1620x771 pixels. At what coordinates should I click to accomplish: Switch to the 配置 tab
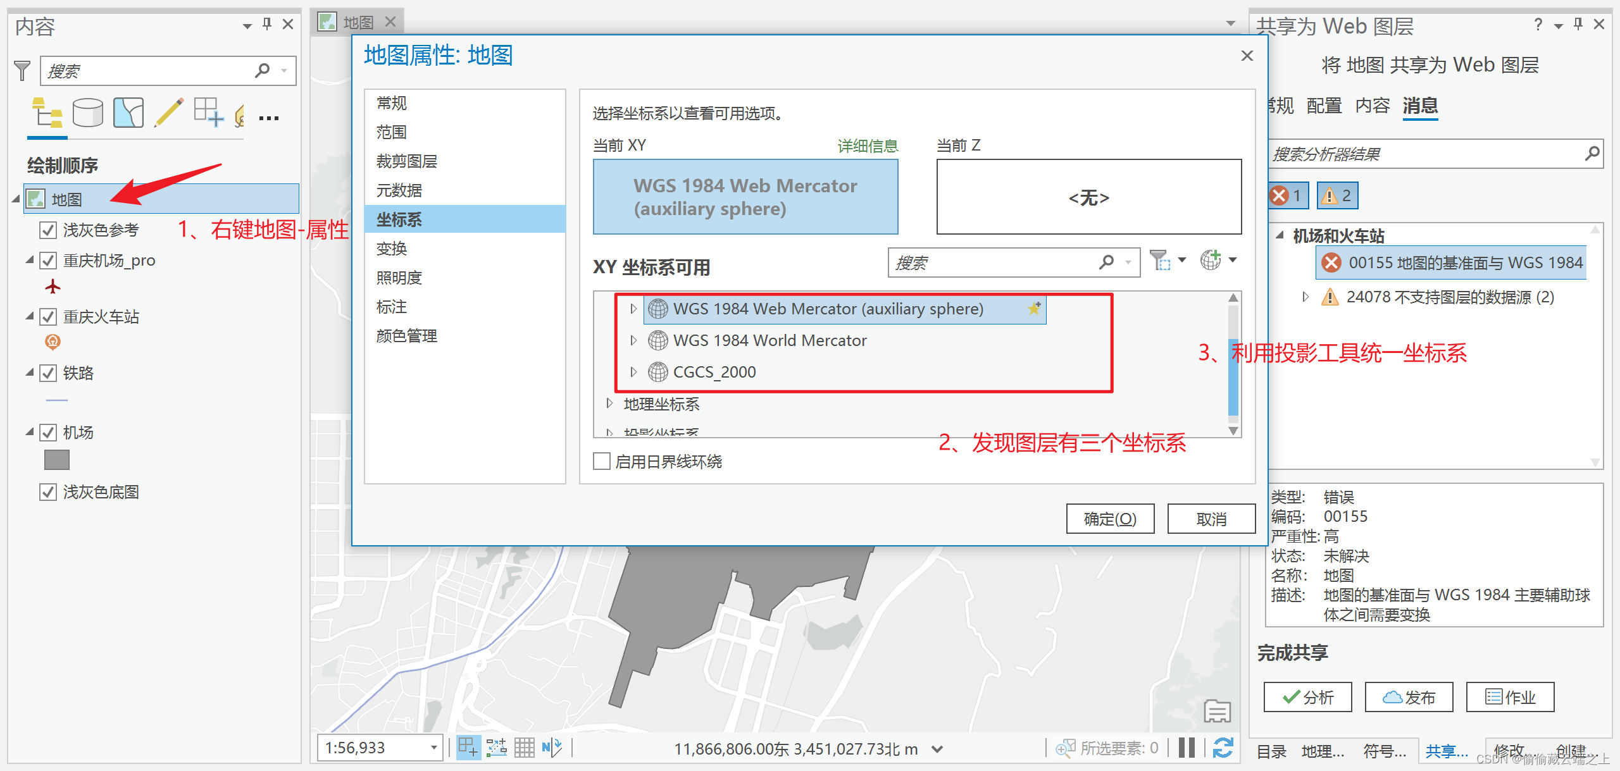[x=1324, y=106]
